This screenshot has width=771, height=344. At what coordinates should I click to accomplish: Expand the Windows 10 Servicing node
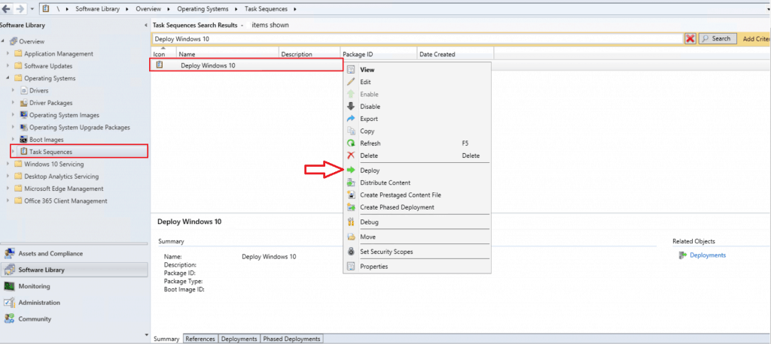8,164
